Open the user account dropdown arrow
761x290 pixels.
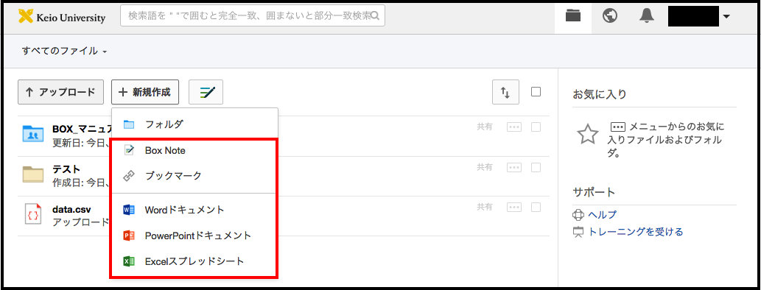(x=726, y=16)
